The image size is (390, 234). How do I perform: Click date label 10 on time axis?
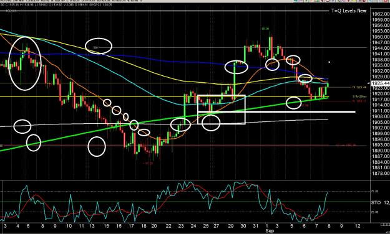69,226
